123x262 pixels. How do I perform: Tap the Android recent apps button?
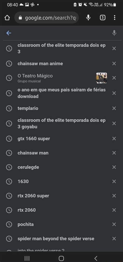[27, 258]
